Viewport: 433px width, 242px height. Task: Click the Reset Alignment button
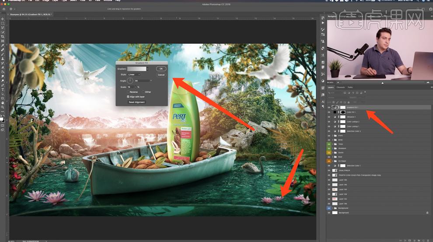(136, 102)
